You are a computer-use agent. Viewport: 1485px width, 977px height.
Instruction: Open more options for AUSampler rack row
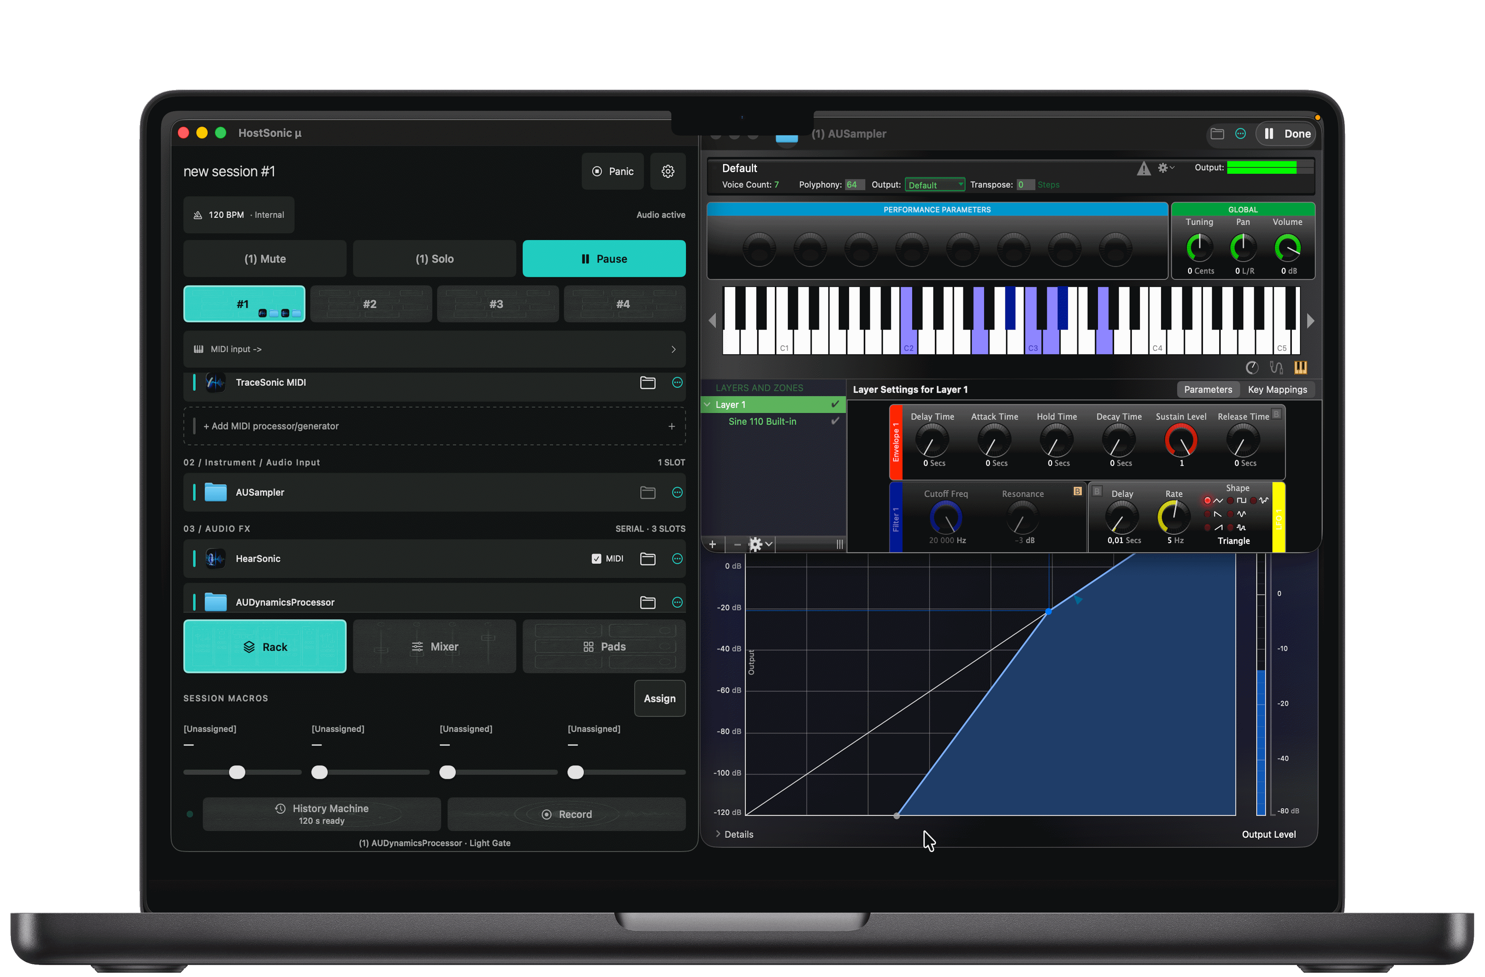point(677,492)
